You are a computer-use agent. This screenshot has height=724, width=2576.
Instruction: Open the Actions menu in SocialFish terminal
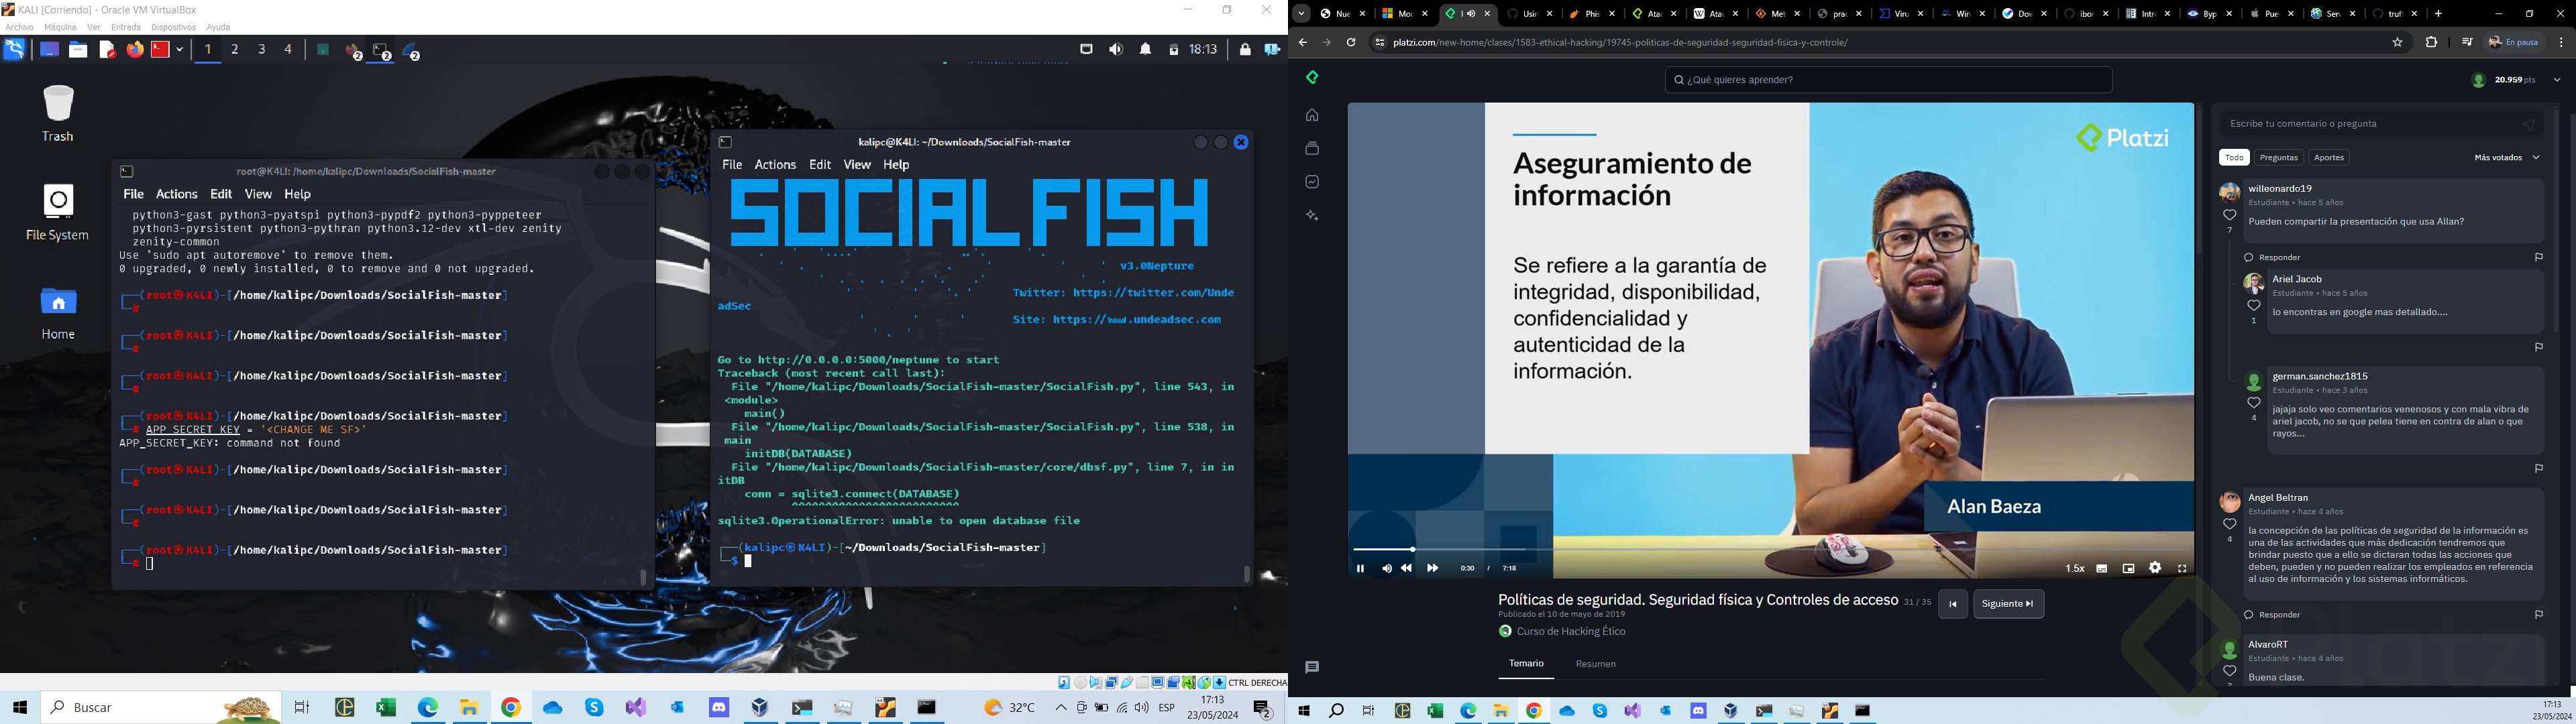coord(775,164)
